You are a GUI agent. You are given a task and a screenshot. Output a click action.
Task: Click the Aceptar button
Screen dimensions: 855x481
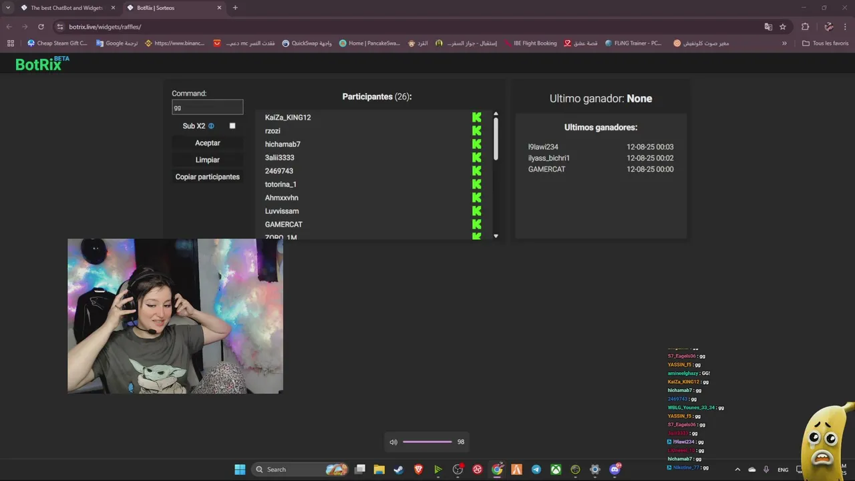tap(208, 143)
